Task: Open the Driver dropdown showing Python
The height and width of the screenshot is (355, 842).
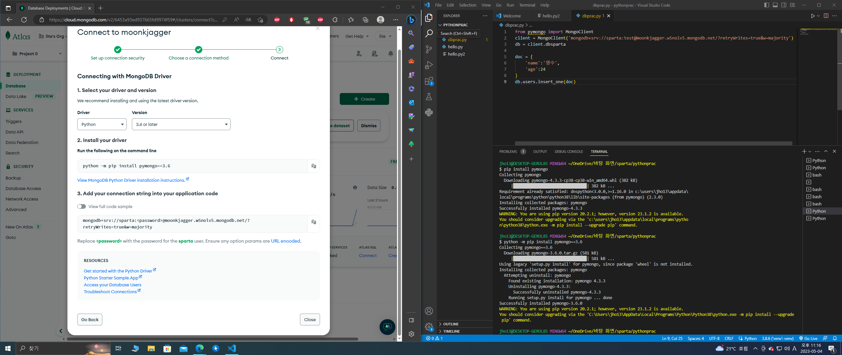Action: pos(102,124)
